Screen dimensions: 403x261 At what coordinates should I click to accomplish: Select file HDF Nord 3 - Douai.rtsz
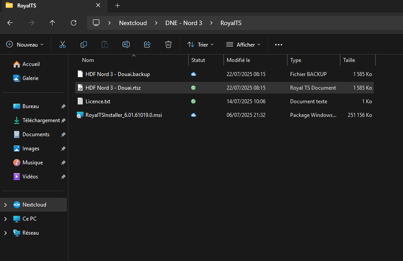coord(113,87)
